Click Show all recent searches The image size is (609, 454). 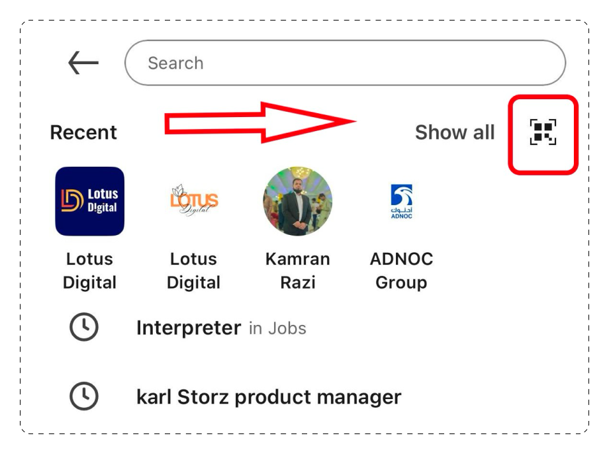coord(455,132)
